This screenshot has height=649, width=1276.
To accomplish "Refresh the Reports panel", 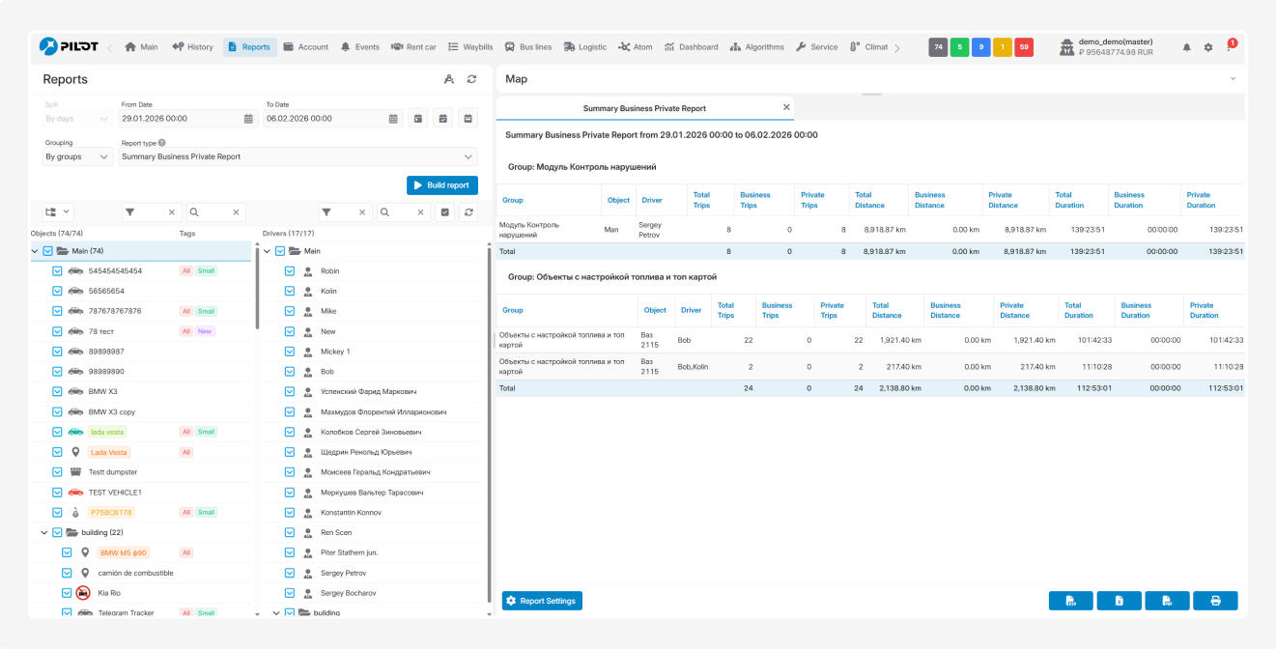I will [471, 79].
